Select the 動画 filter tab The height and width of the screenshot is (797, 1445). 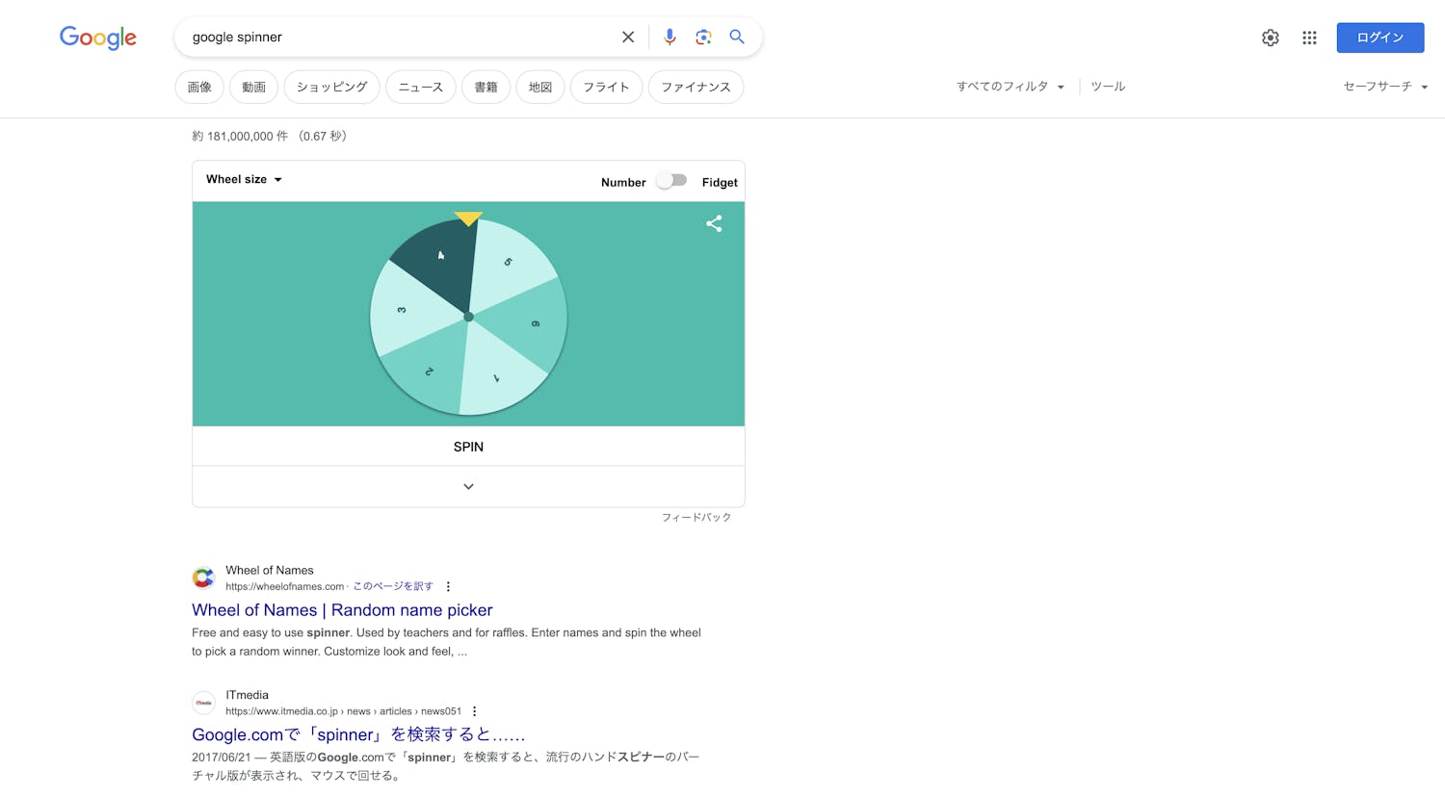(253, 87)
